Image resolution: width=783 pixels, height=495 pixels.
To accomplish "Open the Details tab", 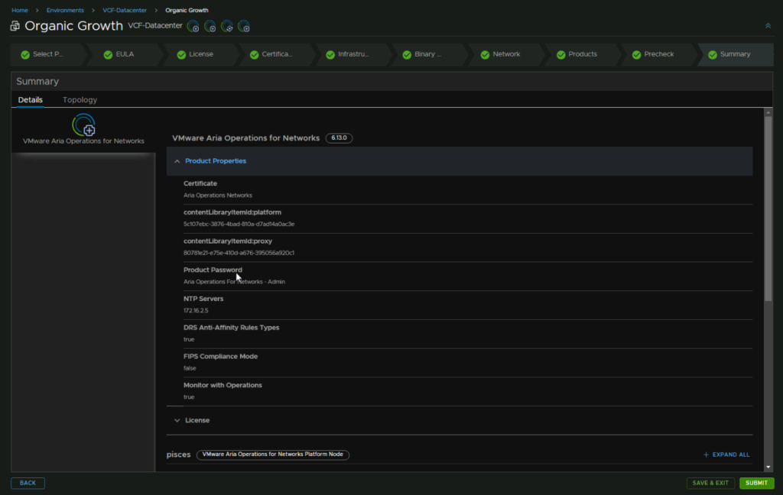I will pos(31,100).
